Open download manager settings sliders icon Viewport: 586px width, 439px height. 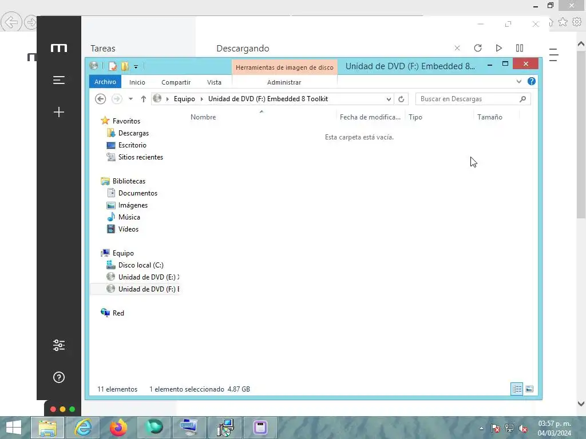point(59,345)
